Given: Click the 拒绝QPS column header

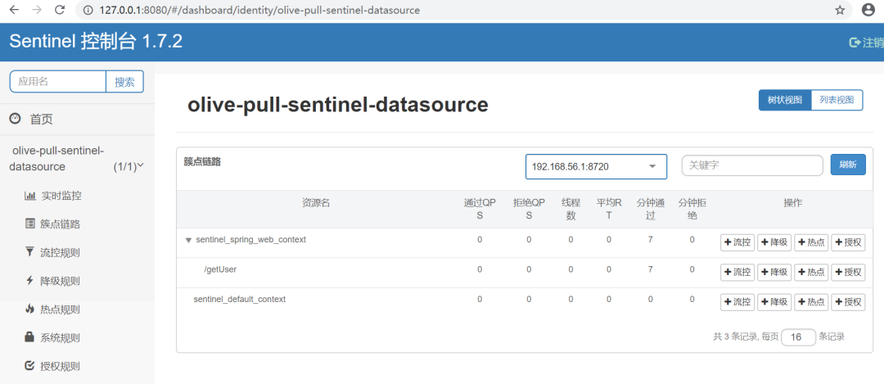Looking at the screenshot, I should (529, 210).
